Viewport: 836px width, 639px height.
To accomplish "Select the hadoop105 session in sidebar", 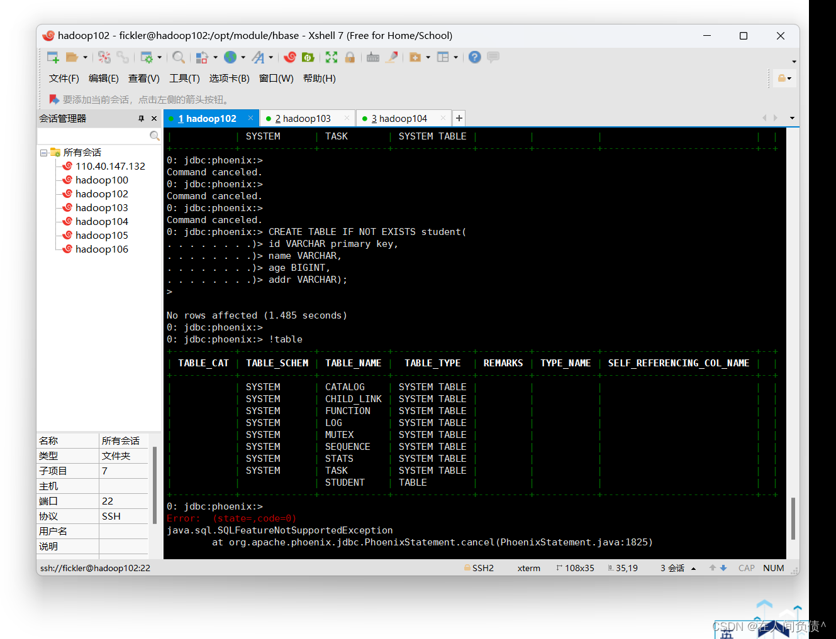I will 101,235.
